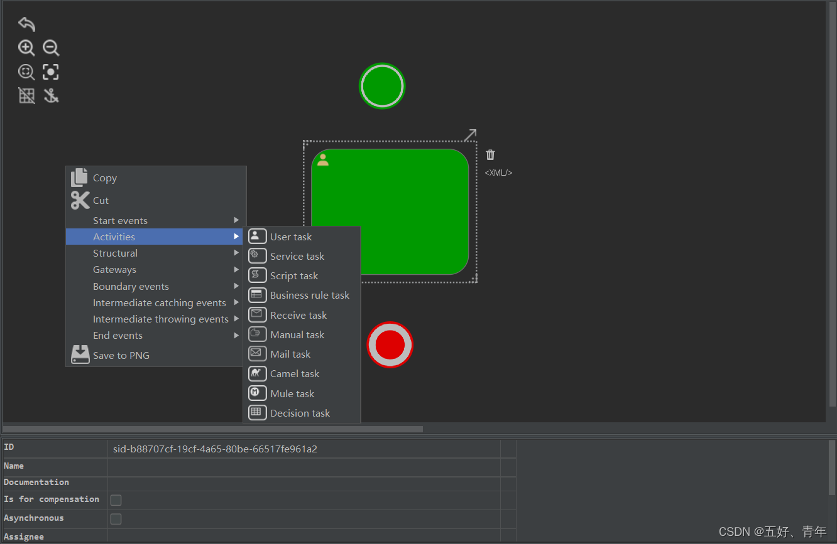Click the Copy icon in context menu
This screenshot has height=544, width=837.
[x=80, y=178]
